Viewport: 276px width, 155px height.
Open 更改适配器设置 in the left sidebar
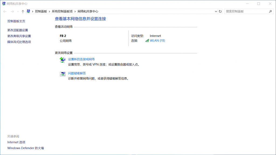point(18,30)
